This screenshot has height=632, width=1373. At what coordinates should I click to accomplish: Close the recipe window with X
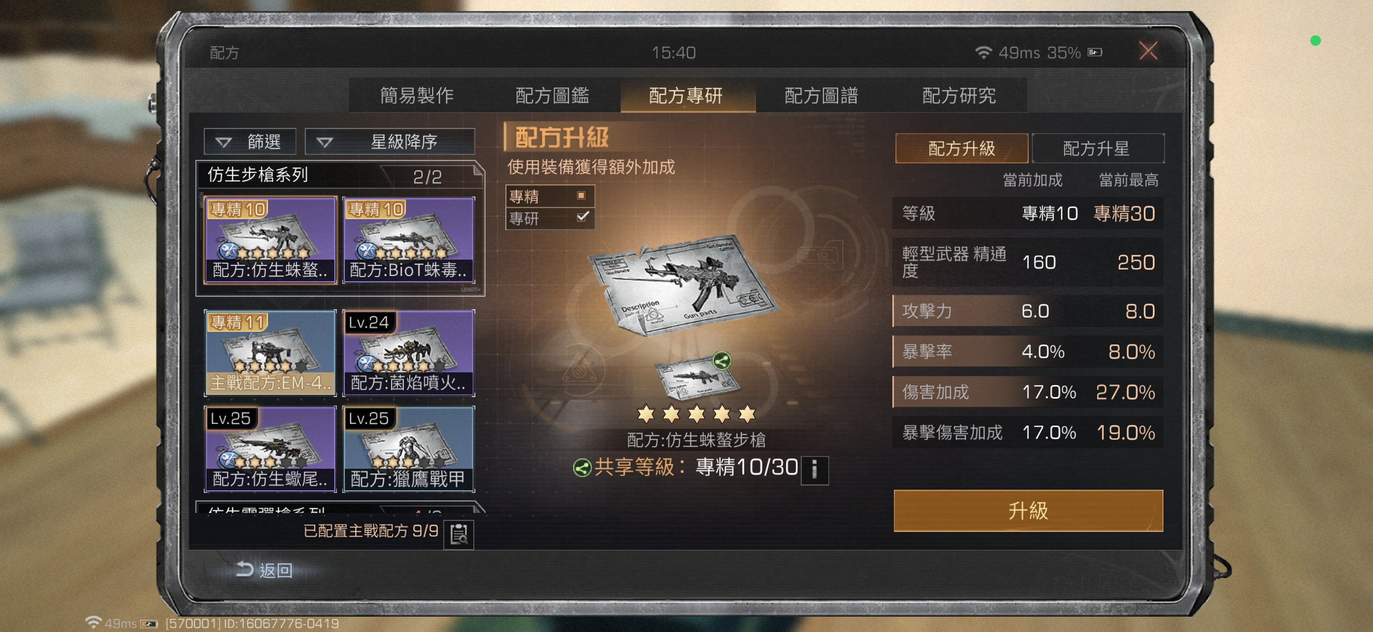click(1148, 51)
